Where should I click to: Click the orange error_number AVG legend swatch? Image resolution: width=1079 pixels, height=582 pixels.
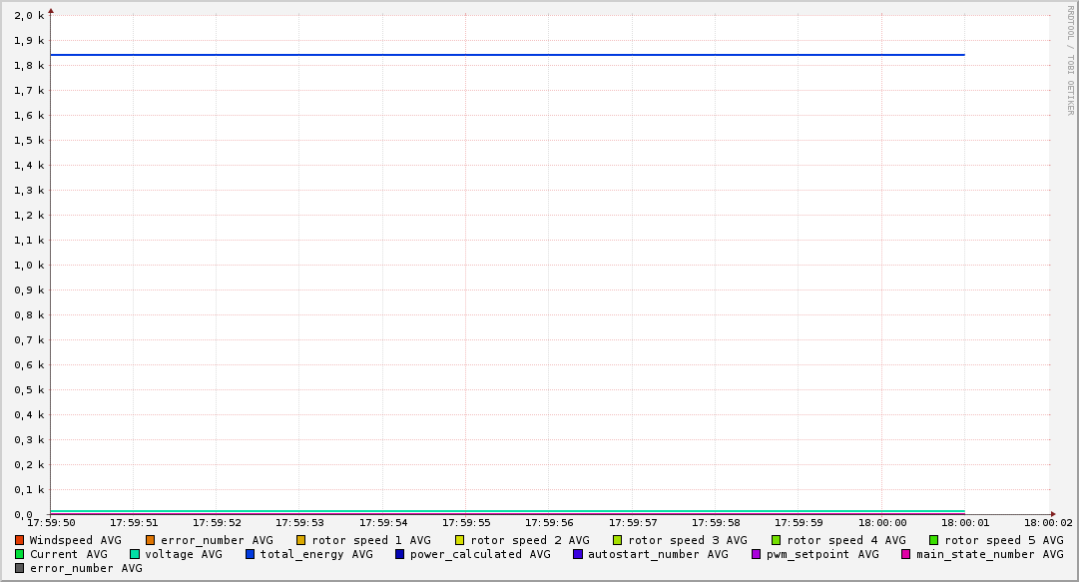coord(151,540)
